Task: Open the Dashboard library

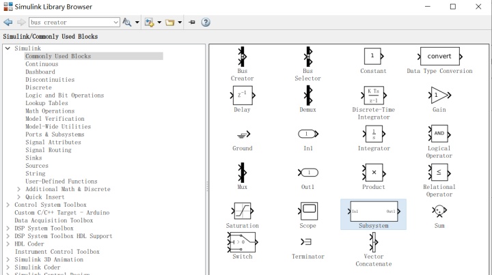Action: click(x=40, y=72)
